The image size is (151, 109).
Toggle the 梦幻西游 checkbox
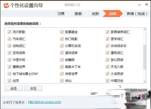[107, 60]
